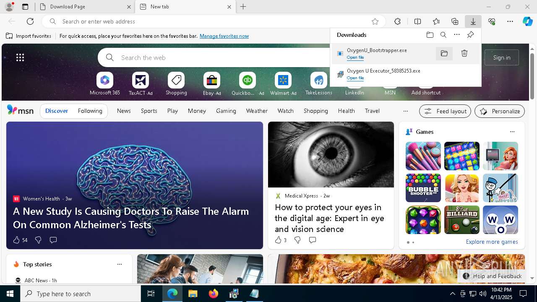Launch Firefox from taskbar

pos(213,294)
